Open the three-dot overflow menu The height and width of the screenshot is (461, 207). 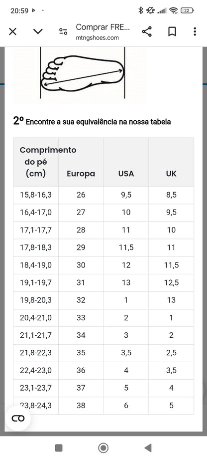coord(195,31)
